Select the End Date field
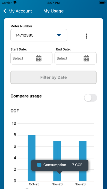Image resolution: width=107 pixels, height=189 pixels. click(x=76, y=58)
